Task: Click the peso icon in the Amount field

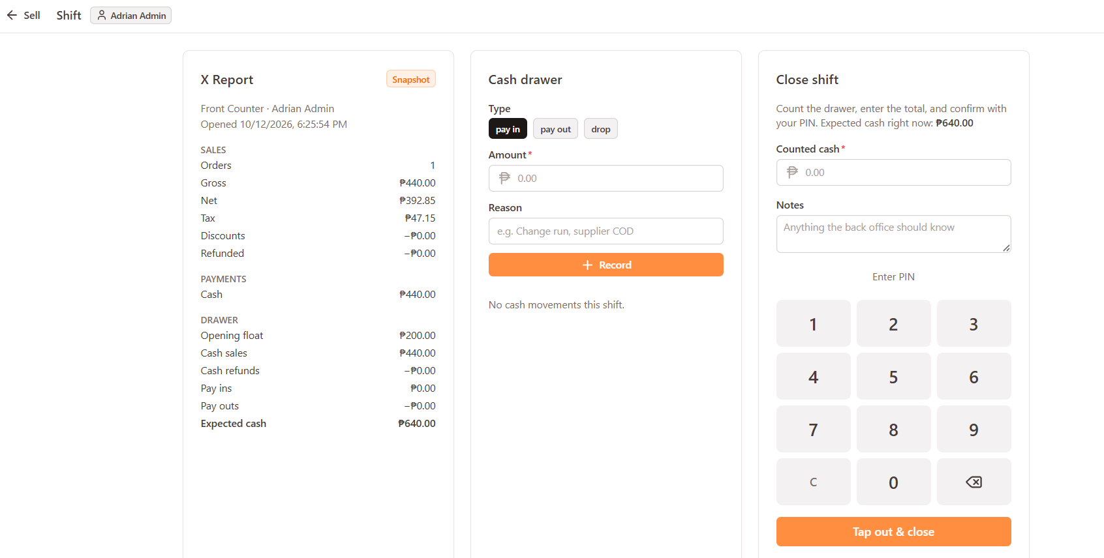Action: pos(504,178)
